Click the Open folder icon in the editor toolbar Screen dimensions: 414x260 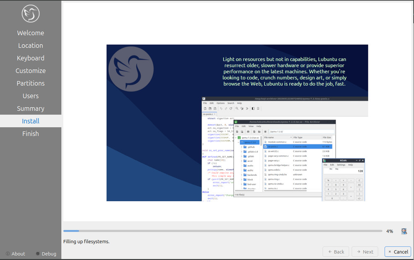[x=210, y=108]
